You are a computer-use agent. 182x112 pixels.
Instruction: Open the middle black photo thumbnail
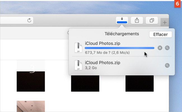click(85, 83)
